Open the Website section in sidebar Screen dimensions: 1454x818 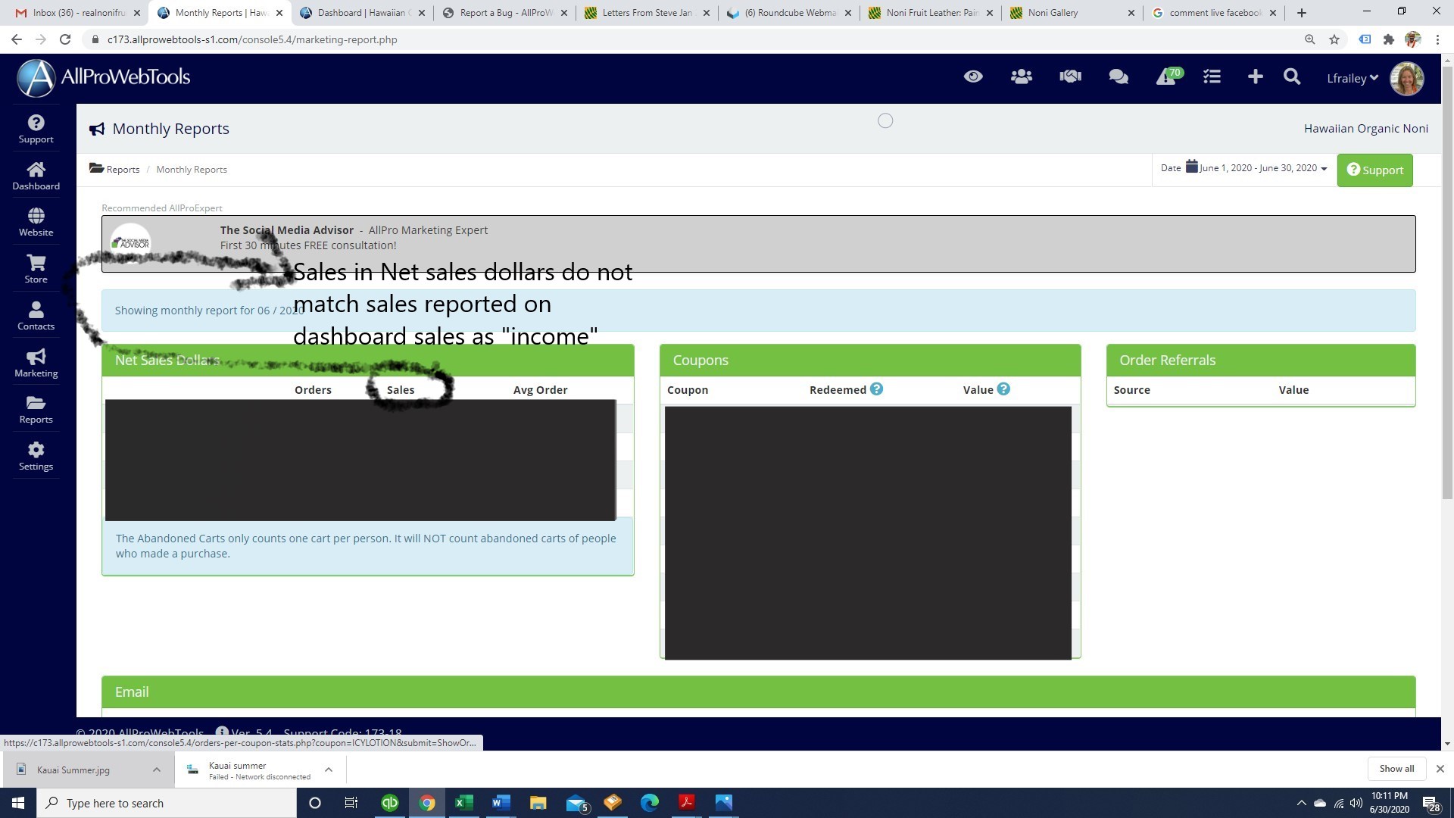point(36,223)
